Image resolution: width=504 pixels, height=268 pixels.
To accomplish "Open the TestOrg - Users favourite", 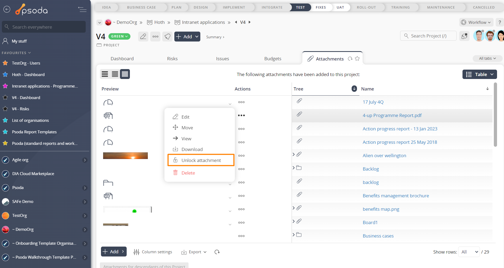I will click(x=26, y=63).
